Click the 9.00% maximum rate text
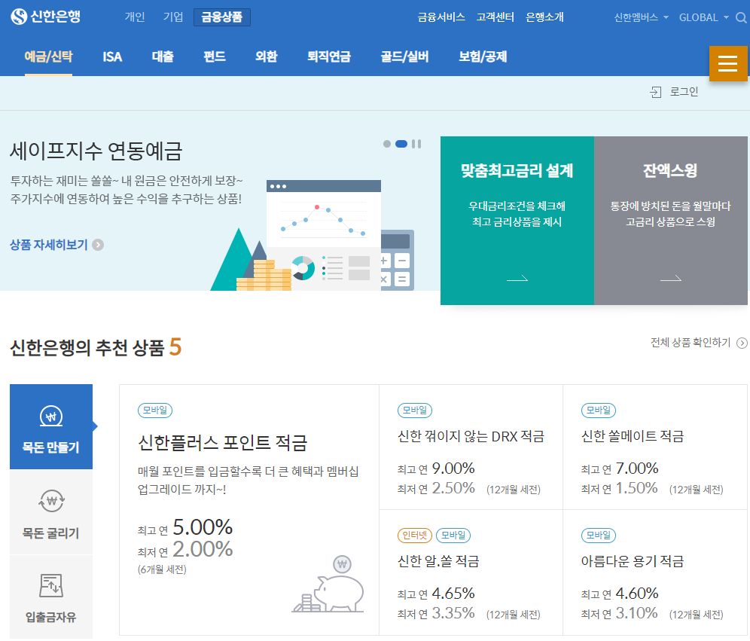Screen dimensions: 750x641 453,469
